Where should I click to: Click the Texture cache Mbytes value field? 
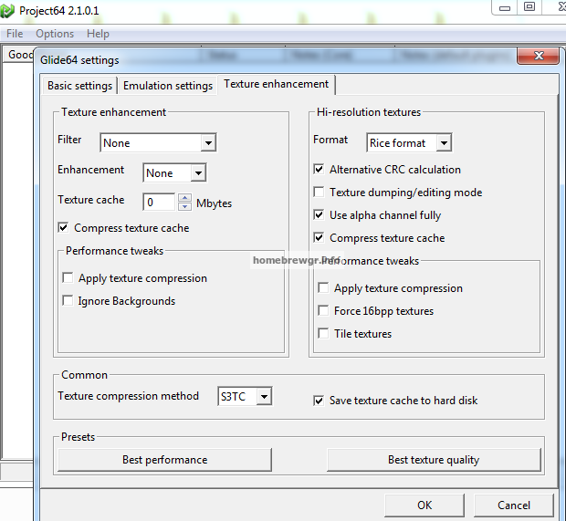pos(159,202)
